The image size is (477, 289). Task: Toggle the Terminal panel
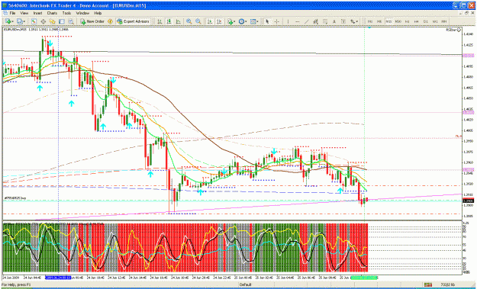click(x=62, y=21)
